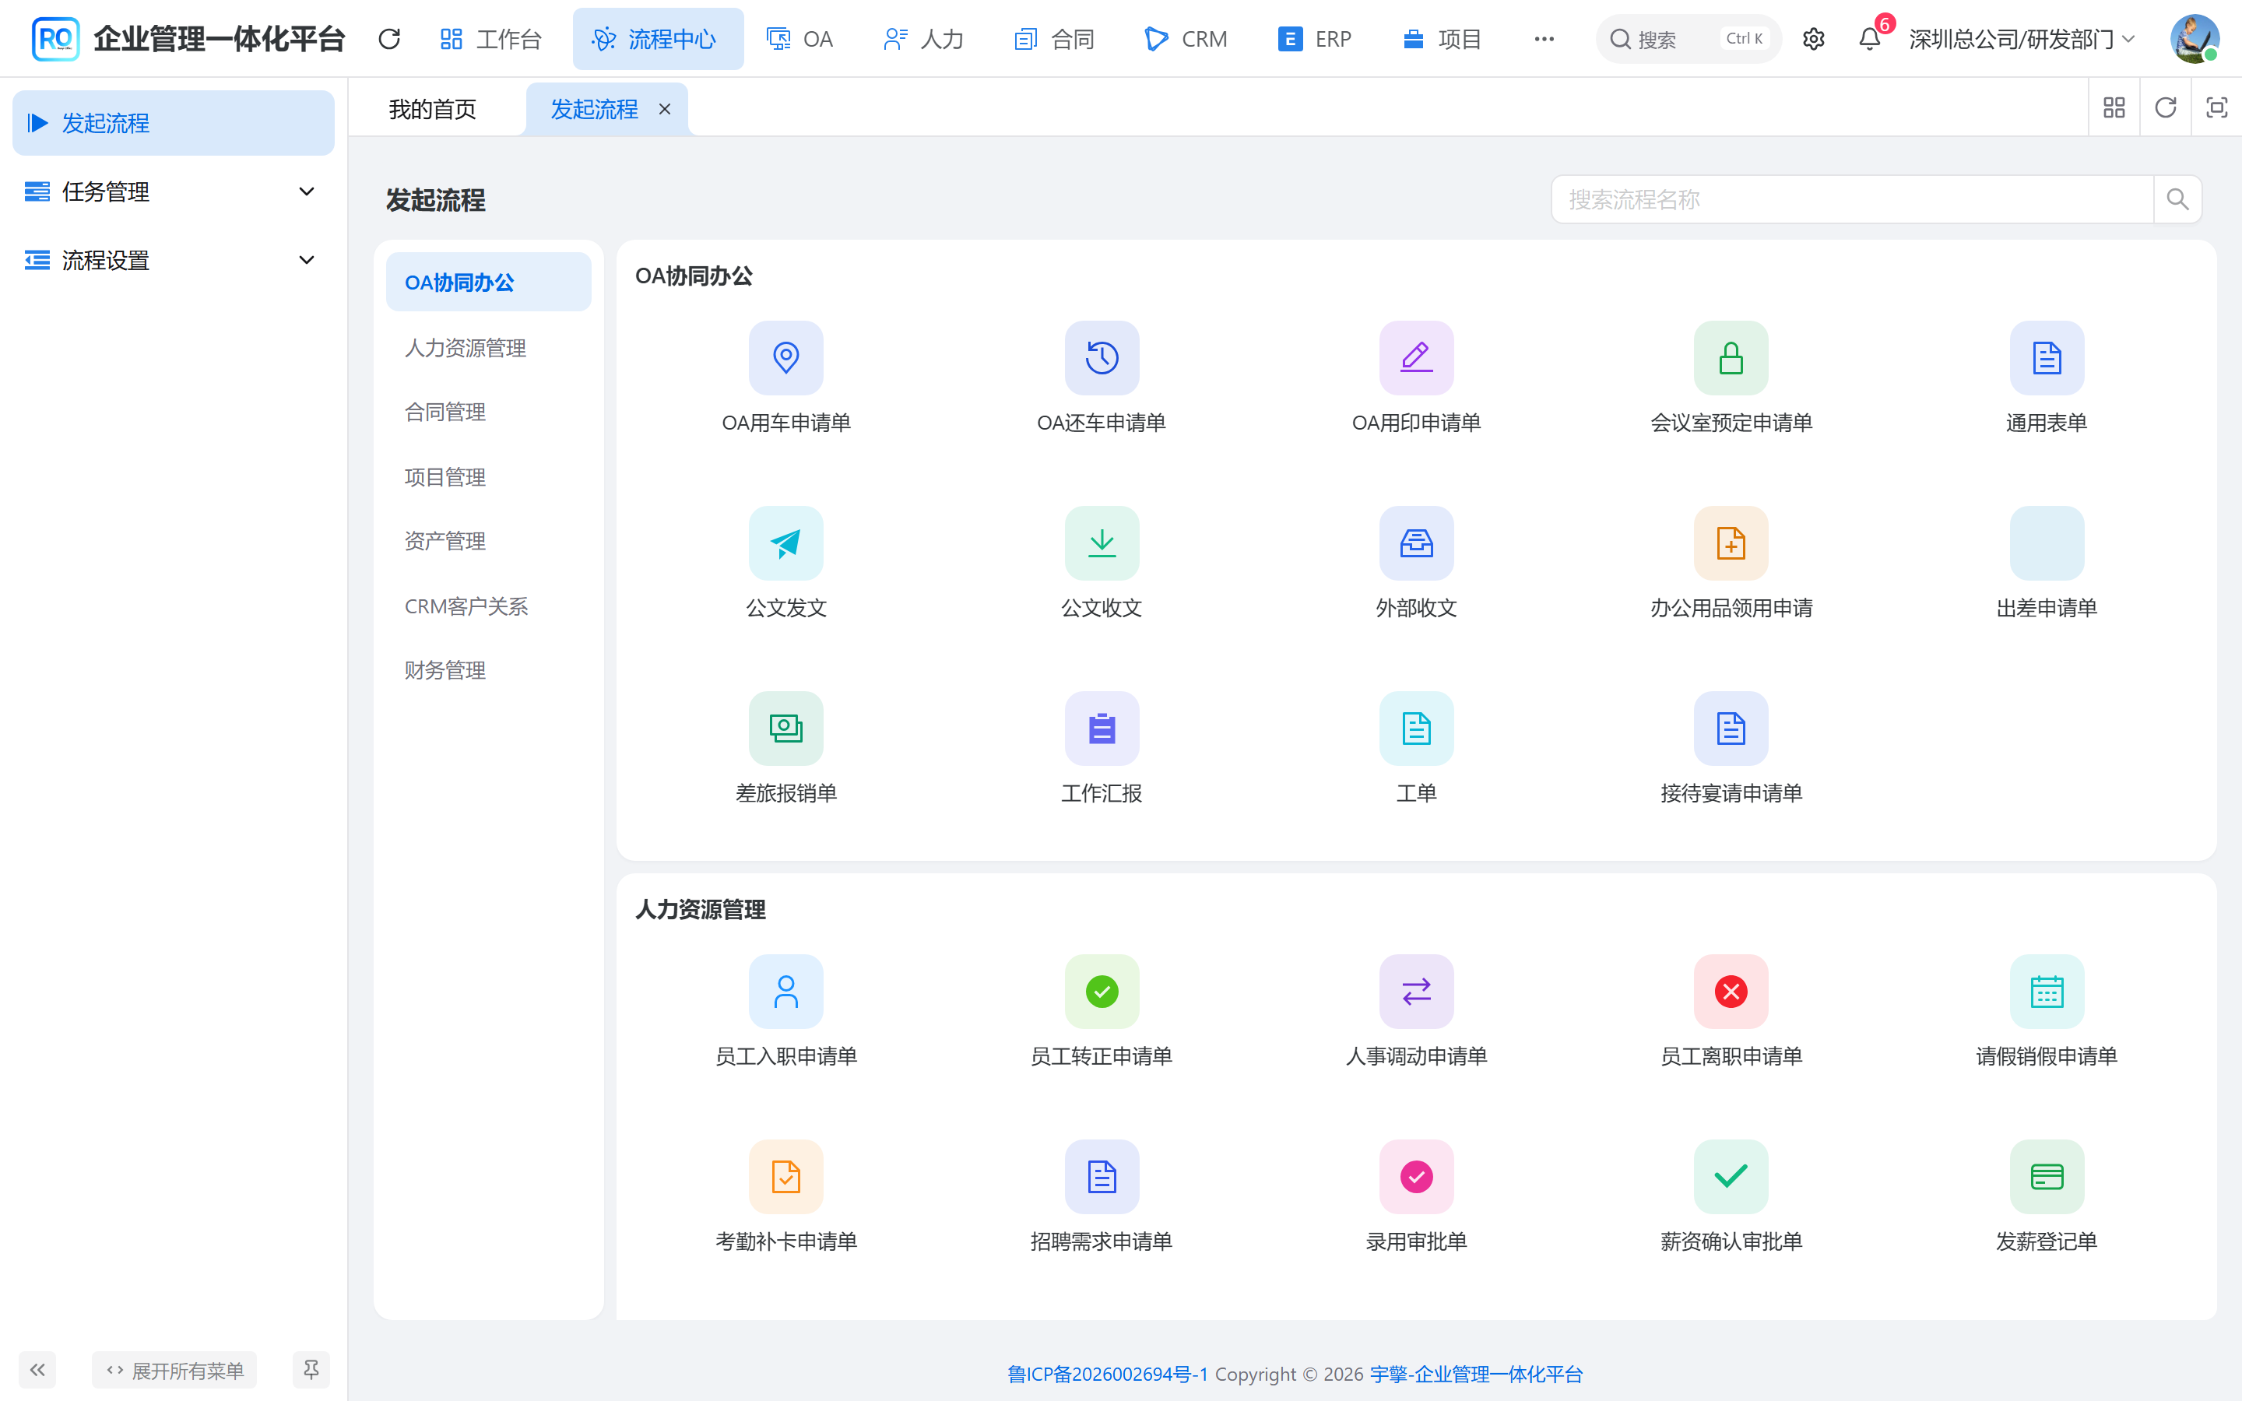The width and height of the screenshot is (2242, 1401).
Task: Click the 发起流程 sidebar item
Action: [x=174, y=123]
